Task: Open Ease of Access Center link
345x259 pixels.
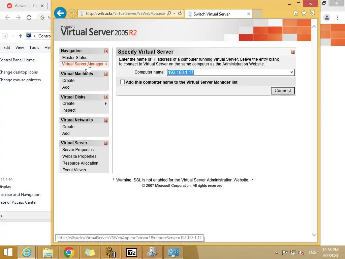Action: (18, 202)
